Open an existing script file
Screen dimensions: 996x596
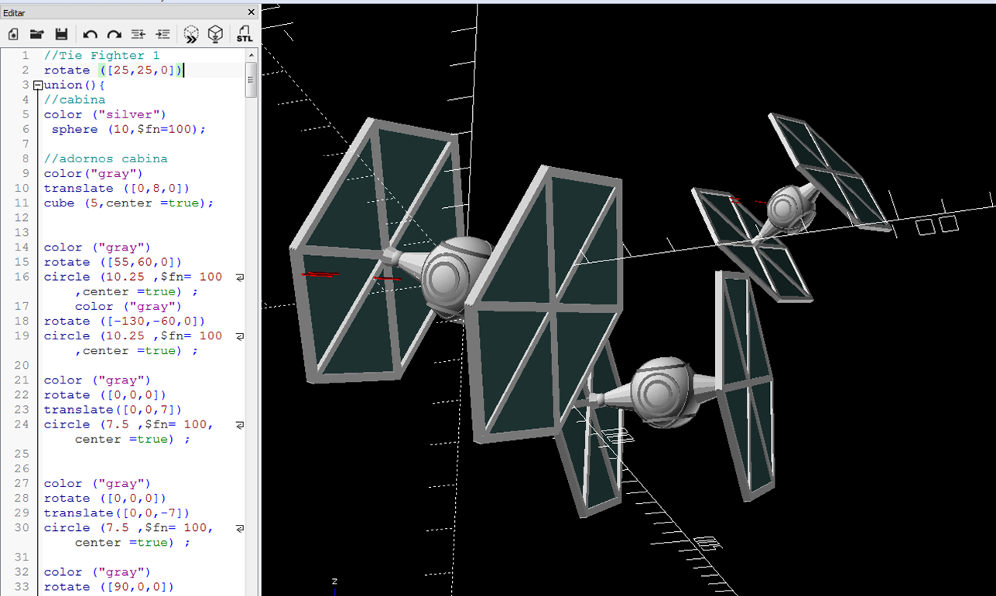(37, 34)
